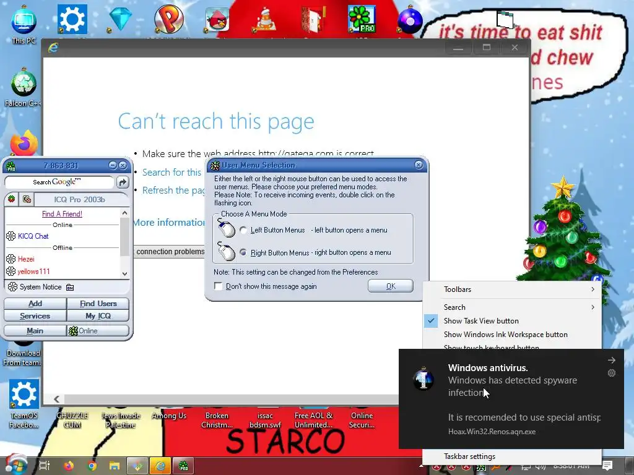Open the blue diamond gem desktop icon
The height and width of the screenshot is (475, 634).
pyautogui.click(x=121, y=19)
